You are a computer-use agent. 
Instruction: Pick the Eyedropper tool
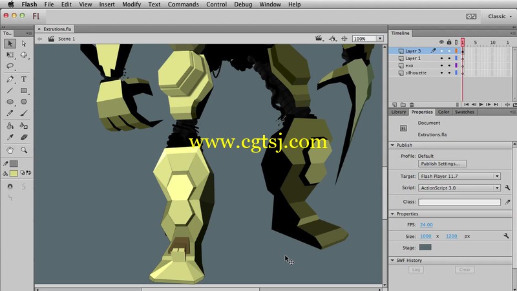(10, 137)
